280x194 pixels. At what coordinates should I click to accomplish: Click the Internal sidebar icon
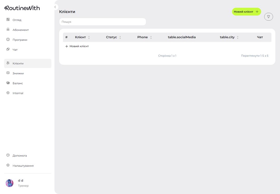pyautogui.click(x=8, y=93)
